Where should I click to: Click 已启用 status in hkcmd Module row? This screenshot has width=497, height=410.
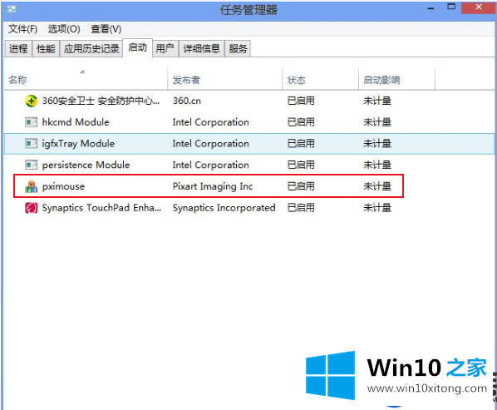click(301, 122)
